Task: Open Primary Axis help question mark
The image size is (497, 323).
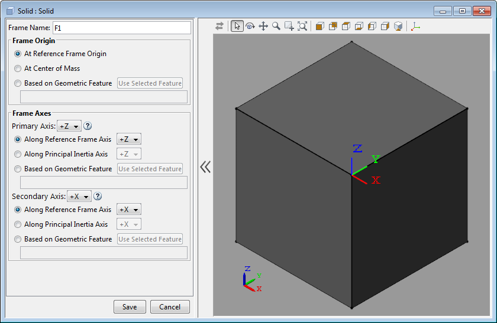Action: (88, 126)
